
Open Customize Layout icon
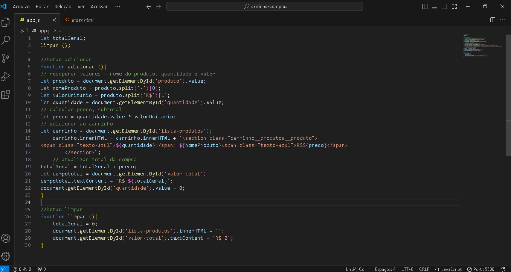pyautogui.click(x=454, y=6)
